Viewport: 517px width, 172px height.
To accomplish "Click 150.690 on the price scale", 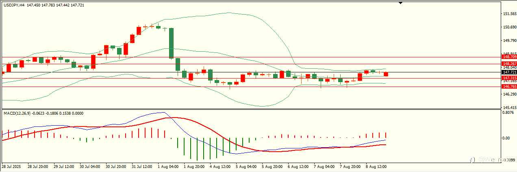I will coord(509,27).
